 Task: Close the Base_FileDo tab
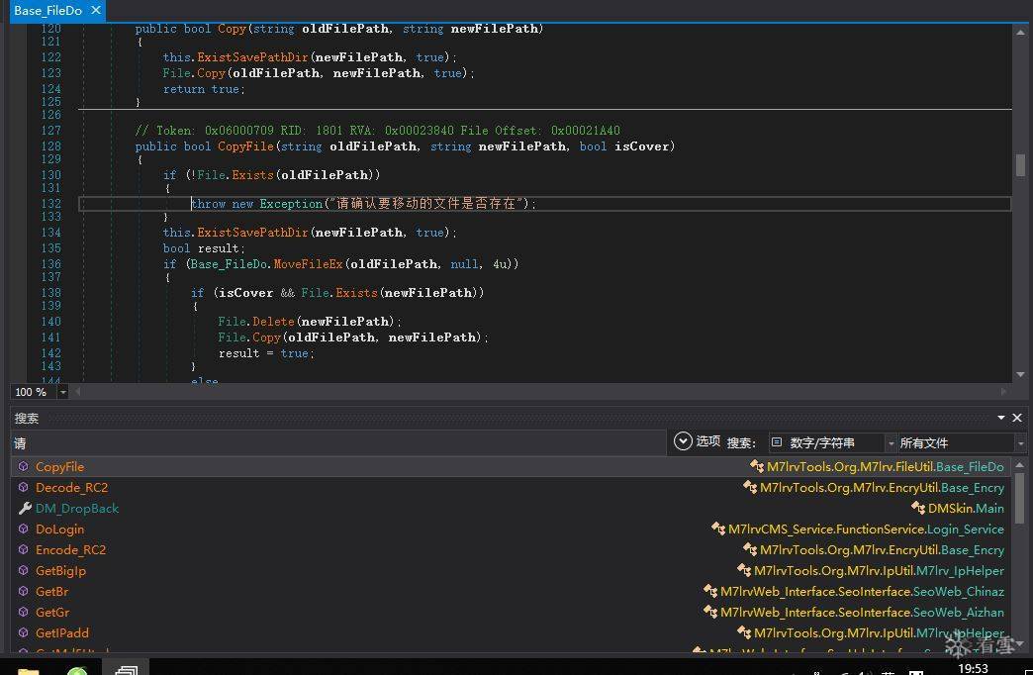96,11
